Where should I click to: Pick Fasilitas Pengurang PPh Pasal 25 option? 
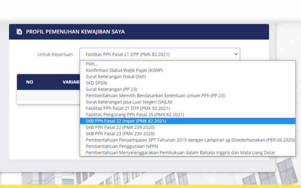188,115
